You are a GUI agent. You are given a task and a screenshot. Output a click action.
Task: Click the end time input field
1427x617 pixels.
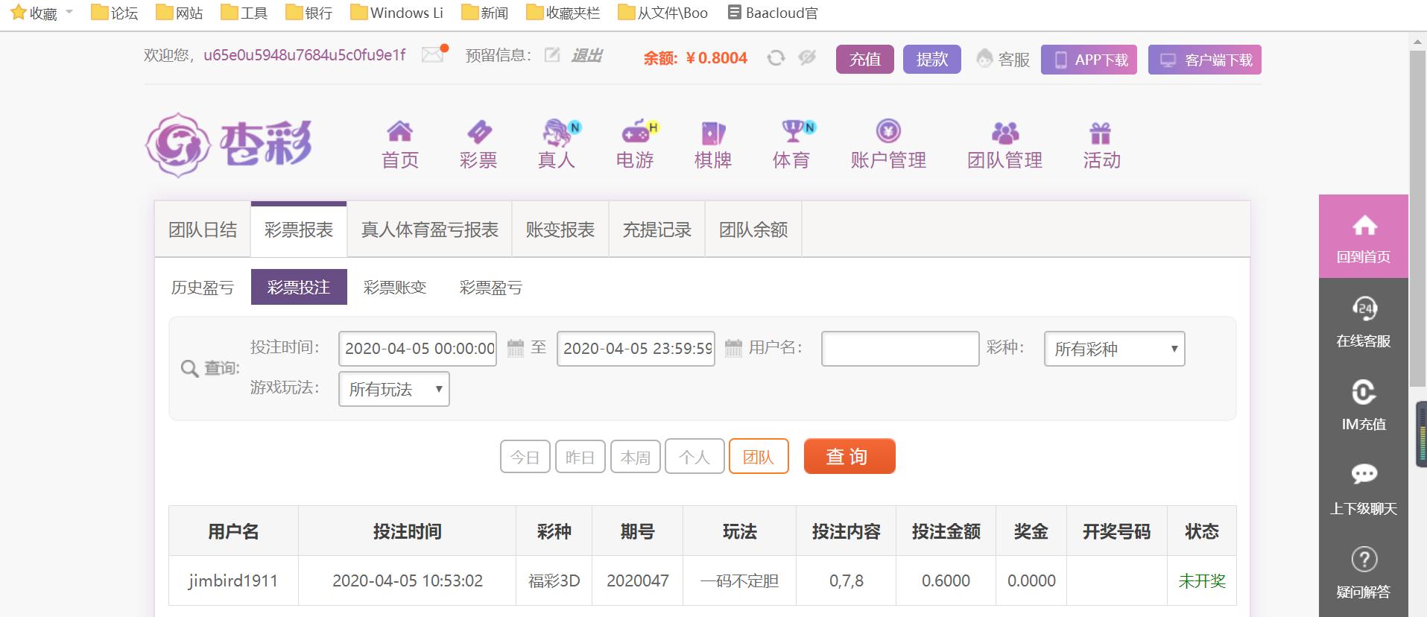click(636, 349)
